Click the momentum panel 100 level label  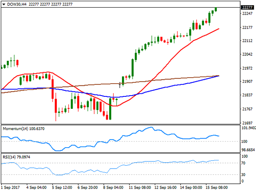click(244, 142)
